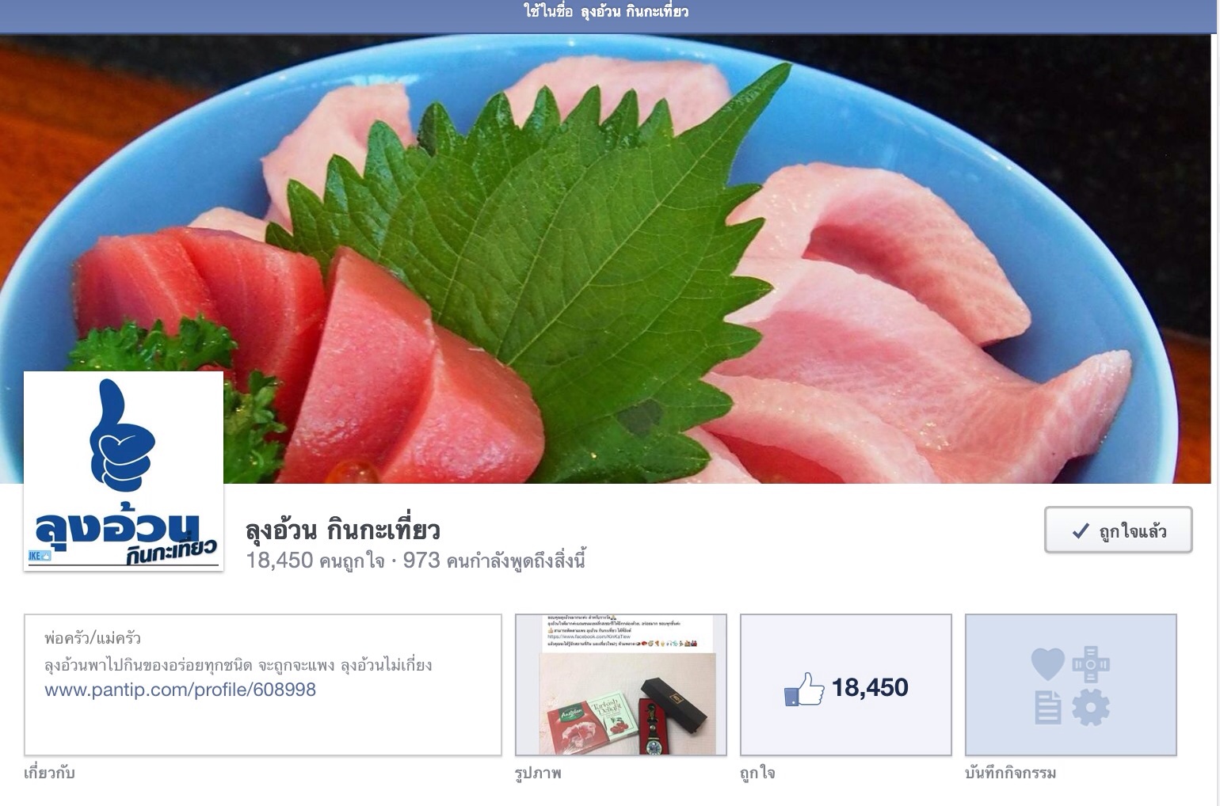Open the รูปภาพ photos thumbnail
The image size is (1220, 806).
coord(620,684)
